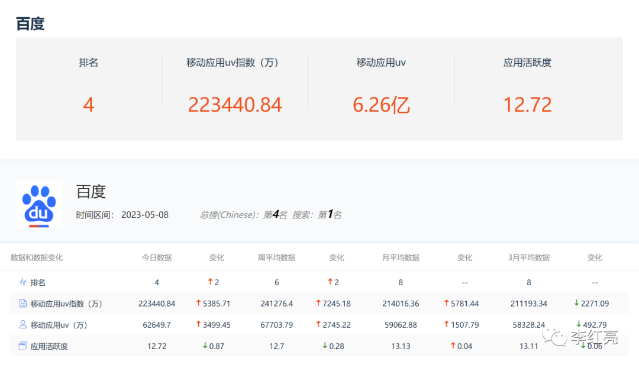Select 3-month average cell 211193.34
639x365 pixels.
[x=528, y=304]
